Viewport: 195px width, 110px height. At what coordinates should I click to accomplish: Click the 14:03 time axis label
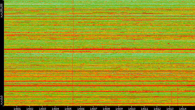pyautogui.click(x=42, y=109)
